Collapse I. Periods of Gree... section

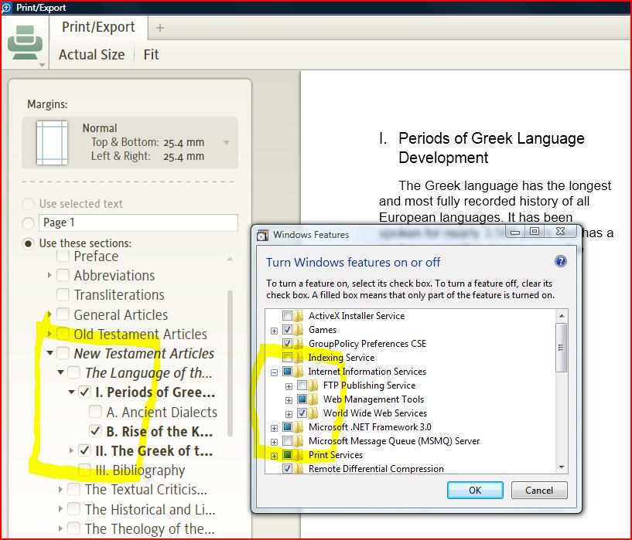click(x=71, y=392)
